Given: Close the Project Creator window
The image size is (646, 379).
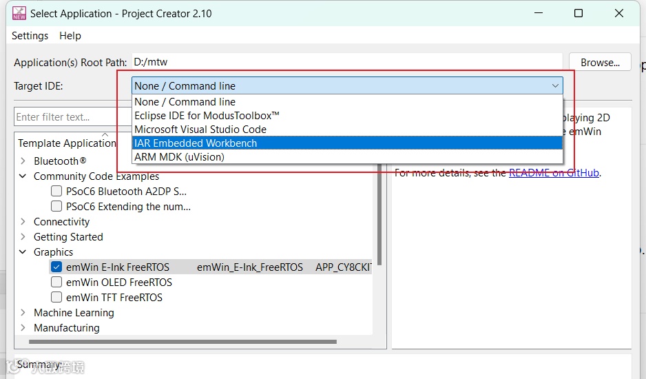Looking at the screenshot, I should pyautogui.click(x=619, y=13).
